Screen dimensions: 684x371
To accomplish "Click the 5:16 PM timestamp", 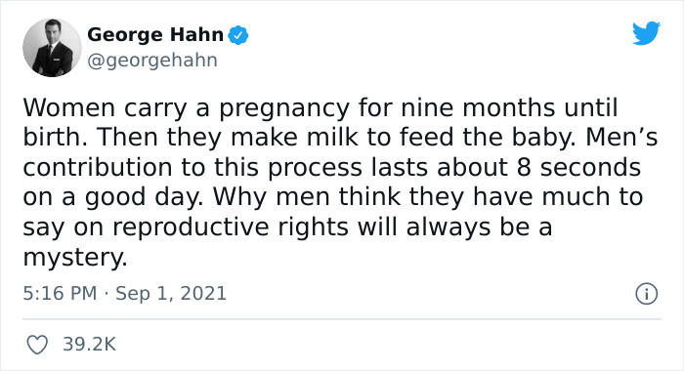I will click(x=60, y=293).
